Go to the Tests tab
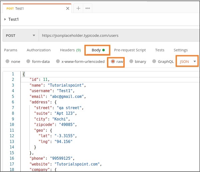200x172 pixels. pos(160,50)
